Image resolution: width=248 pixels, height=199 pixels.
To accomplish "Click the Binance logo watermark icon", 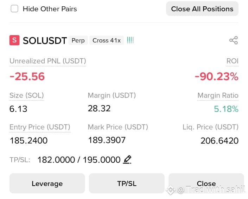I will [x=171, y=190].
